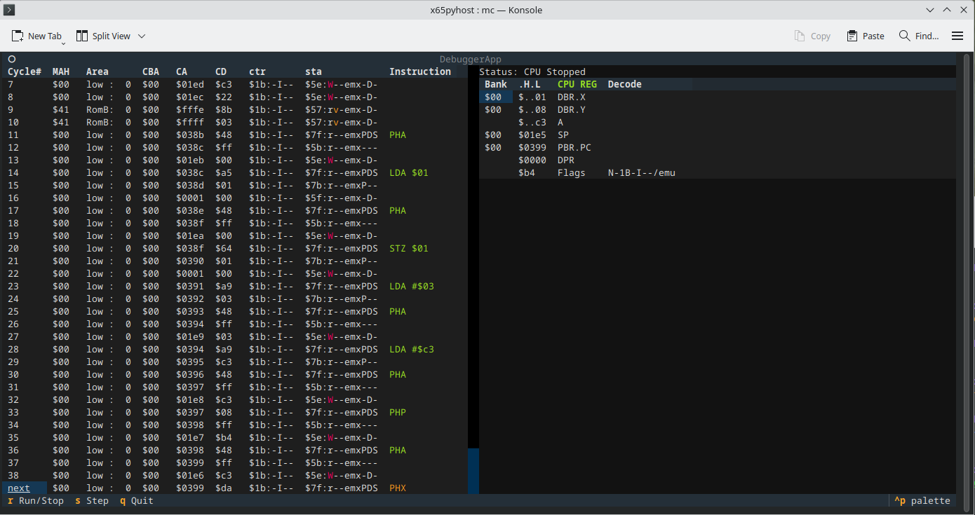Click the Instruction column header
Image resolution: width=975 pixels, height=515 pixels.
(x=420, y=71)
